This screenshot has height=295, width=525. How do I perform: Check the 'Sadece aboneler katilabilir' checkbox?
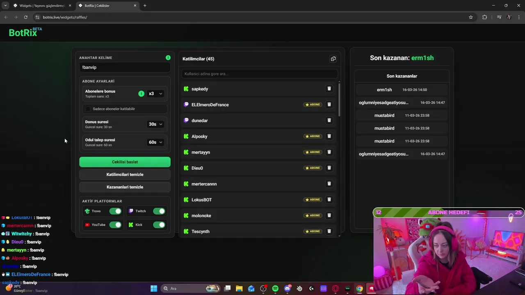point(88,109)
